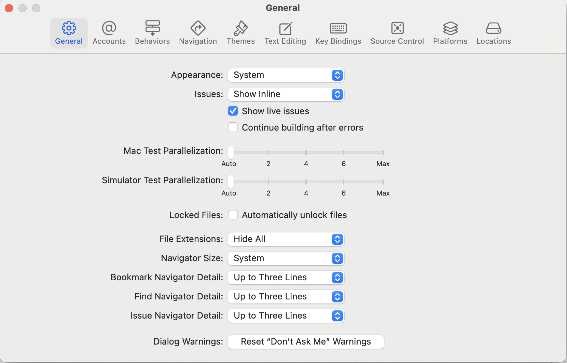Click the Dialog Warnings label

click(x=188, y=341)
